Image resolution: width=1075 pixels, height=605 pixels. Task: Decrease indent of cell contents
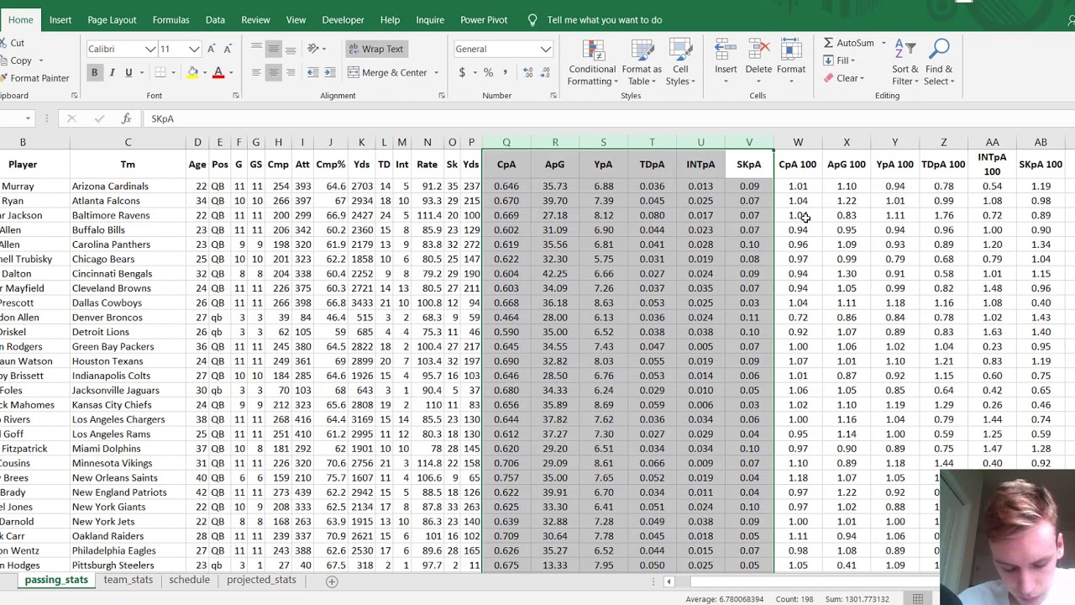coord(313,73)
